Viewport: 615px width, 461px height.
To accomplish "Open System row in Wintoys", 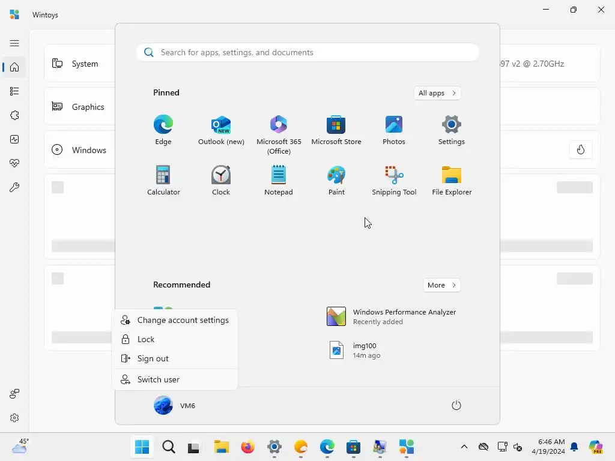I will pos(80,64).
